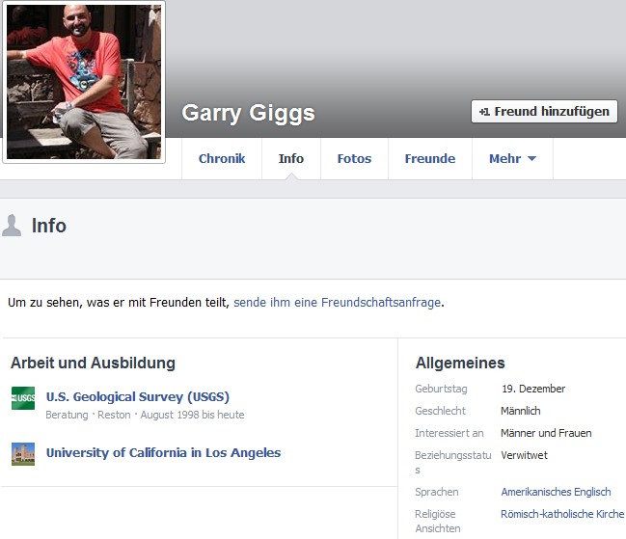Click the Allgemeines section heading
Image resolution: width=626 pixels, height=539 pixels.
(460, 364)
